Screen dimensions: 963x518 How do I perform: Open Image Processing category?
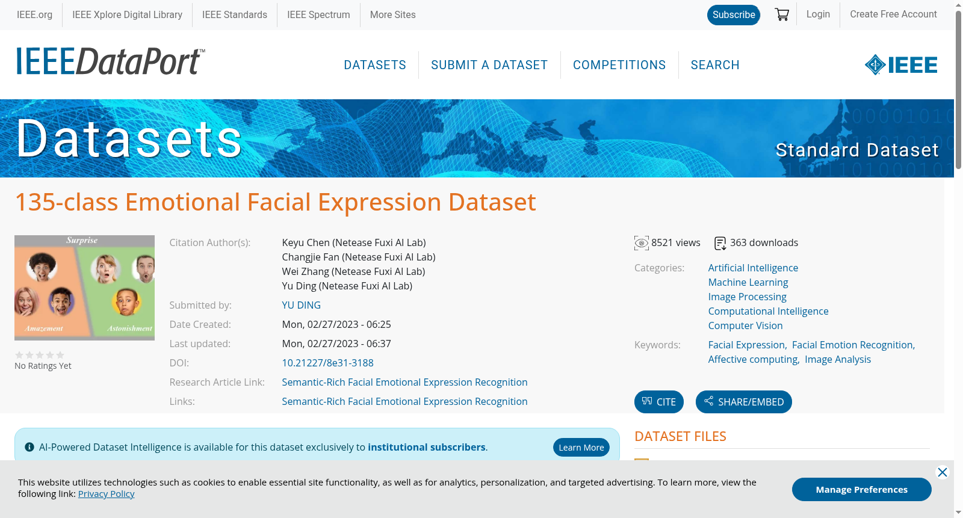[x=748, y=297]
